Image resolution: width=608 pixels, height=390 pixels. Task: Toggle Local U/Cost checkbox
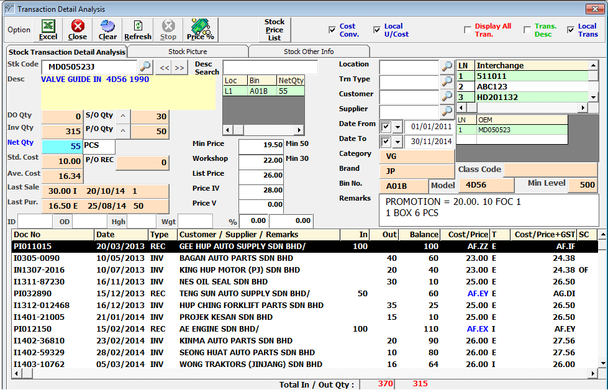(x=377, y=30)
